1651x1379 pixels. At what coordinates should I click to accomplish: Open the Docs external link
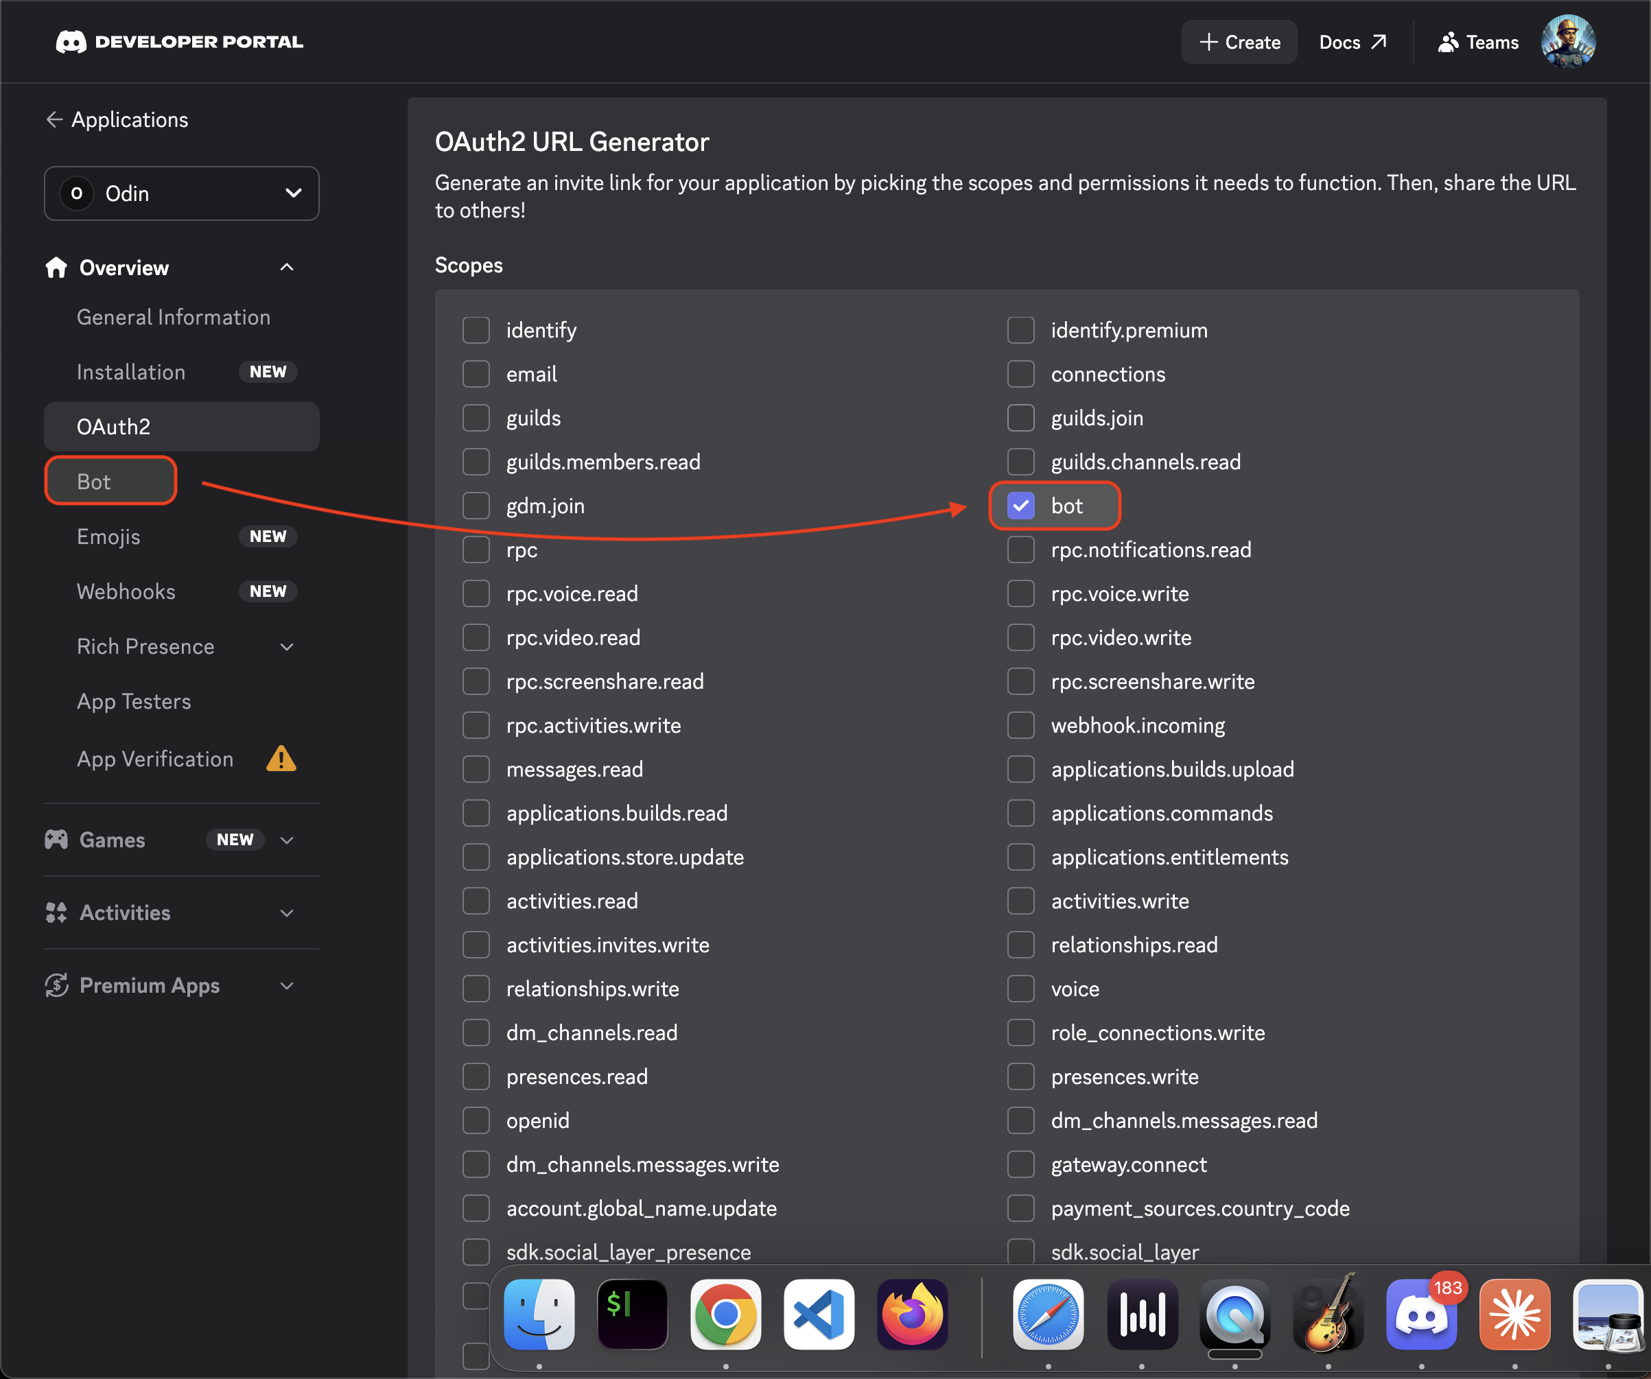click(1353, 42)
